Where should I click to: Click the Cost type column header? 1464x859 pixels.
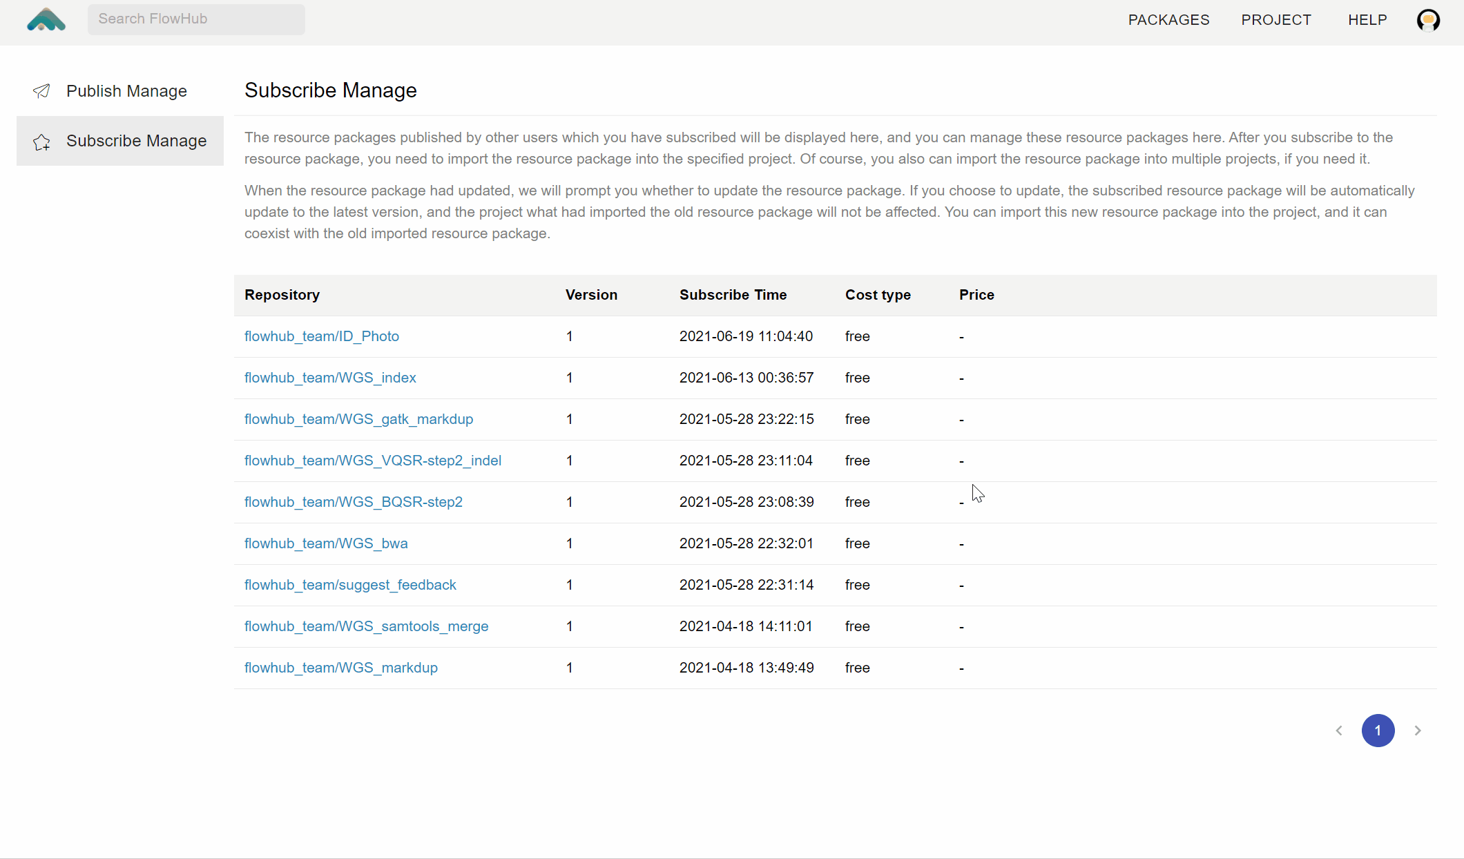pyautogui.click(x=878, y=295)
